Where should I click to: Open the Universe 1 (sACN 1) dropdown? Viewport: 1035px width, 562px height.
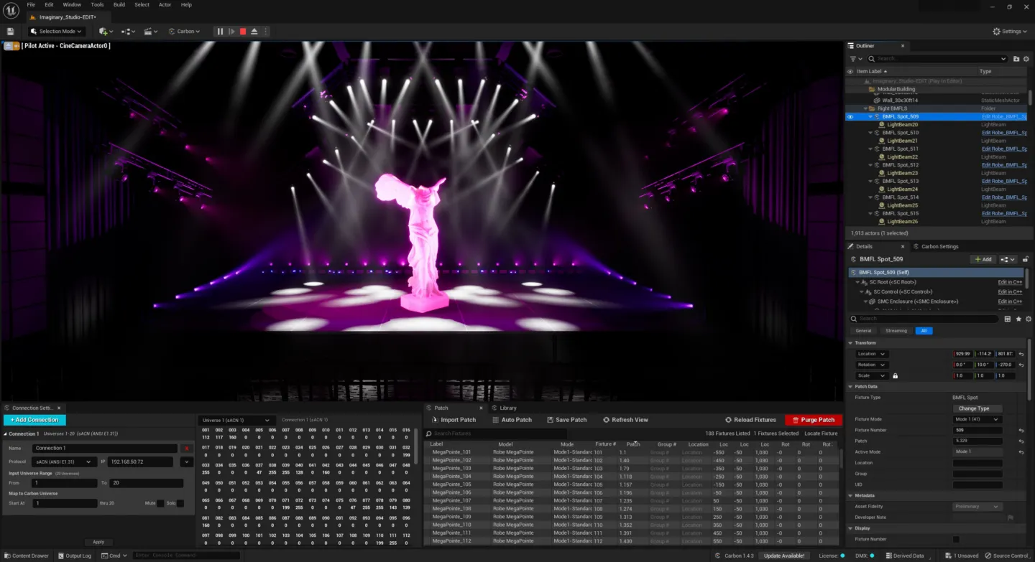(x=236, y=420)
